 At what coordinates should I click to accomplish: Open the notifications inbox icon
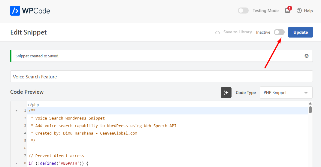tap(287, 11)
